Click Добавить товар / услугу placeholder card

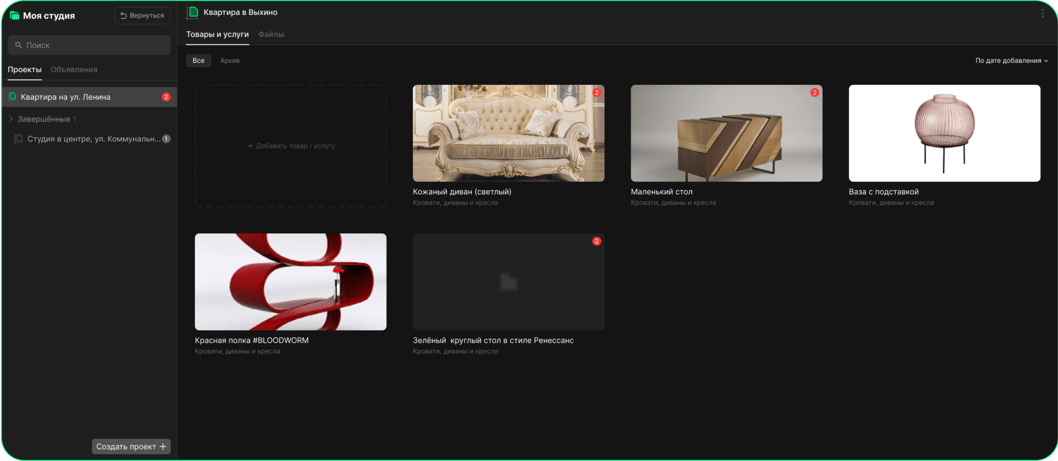coord(290,146)
